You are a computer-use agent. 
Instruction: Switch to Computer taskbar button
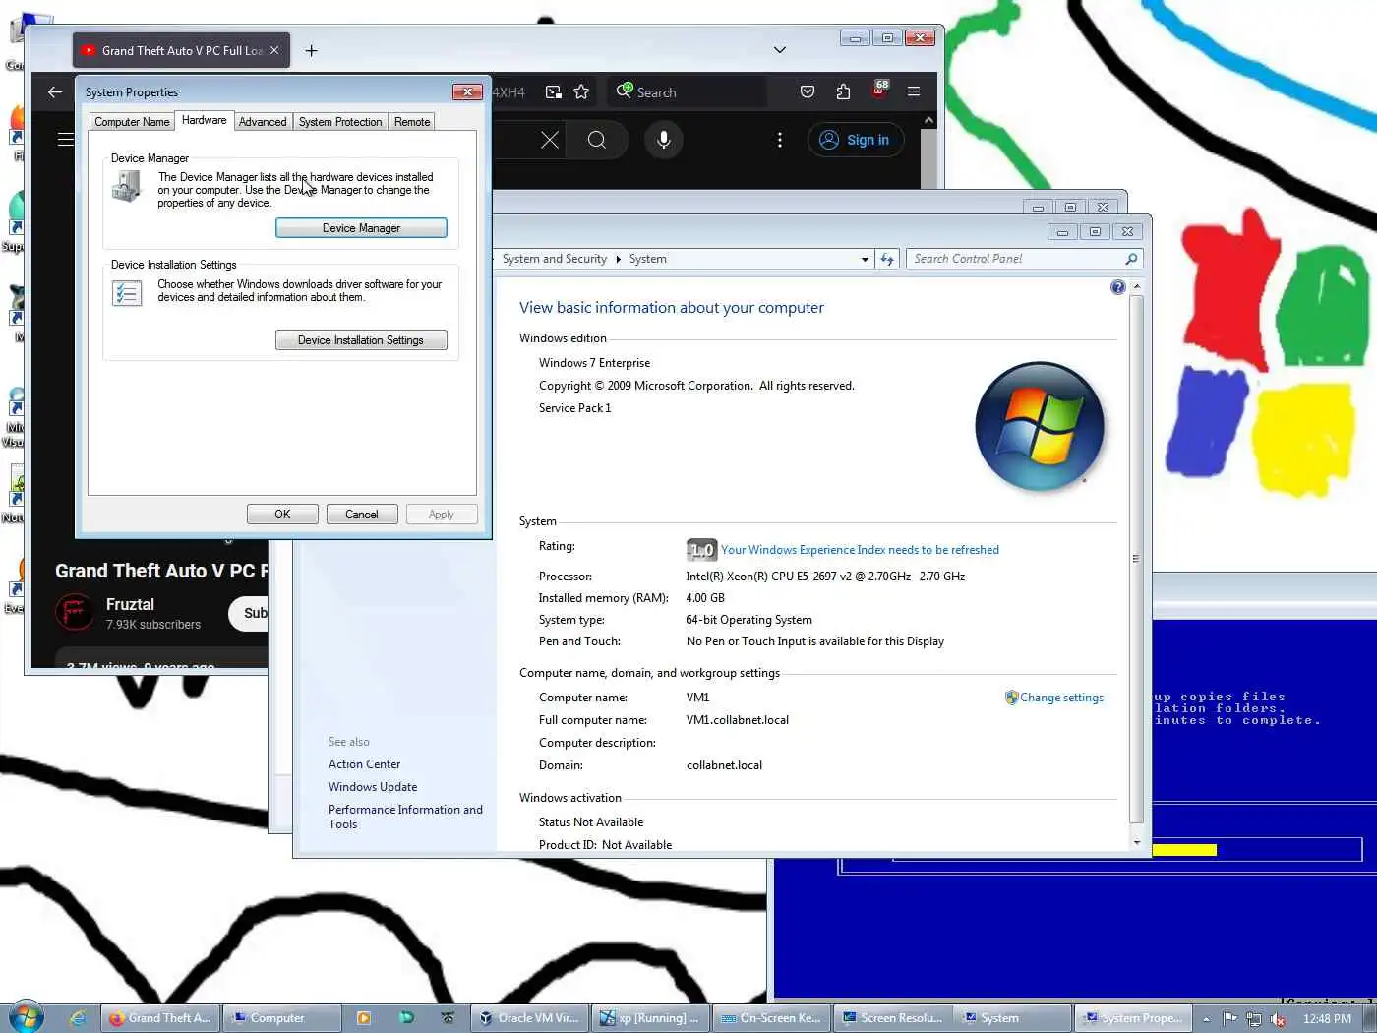point(281,1018)
